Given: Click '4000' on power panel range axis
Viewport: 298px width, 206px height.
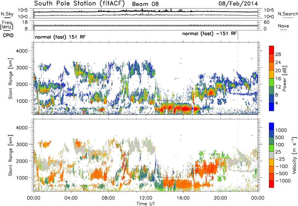Looking at the screenshot, I should click(x=22, y=51).
